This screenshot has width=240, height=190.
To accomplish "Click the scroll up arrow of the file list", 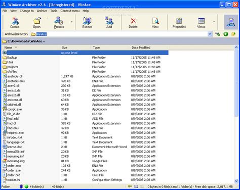I will pyautogui.click(x=236, y=47).
